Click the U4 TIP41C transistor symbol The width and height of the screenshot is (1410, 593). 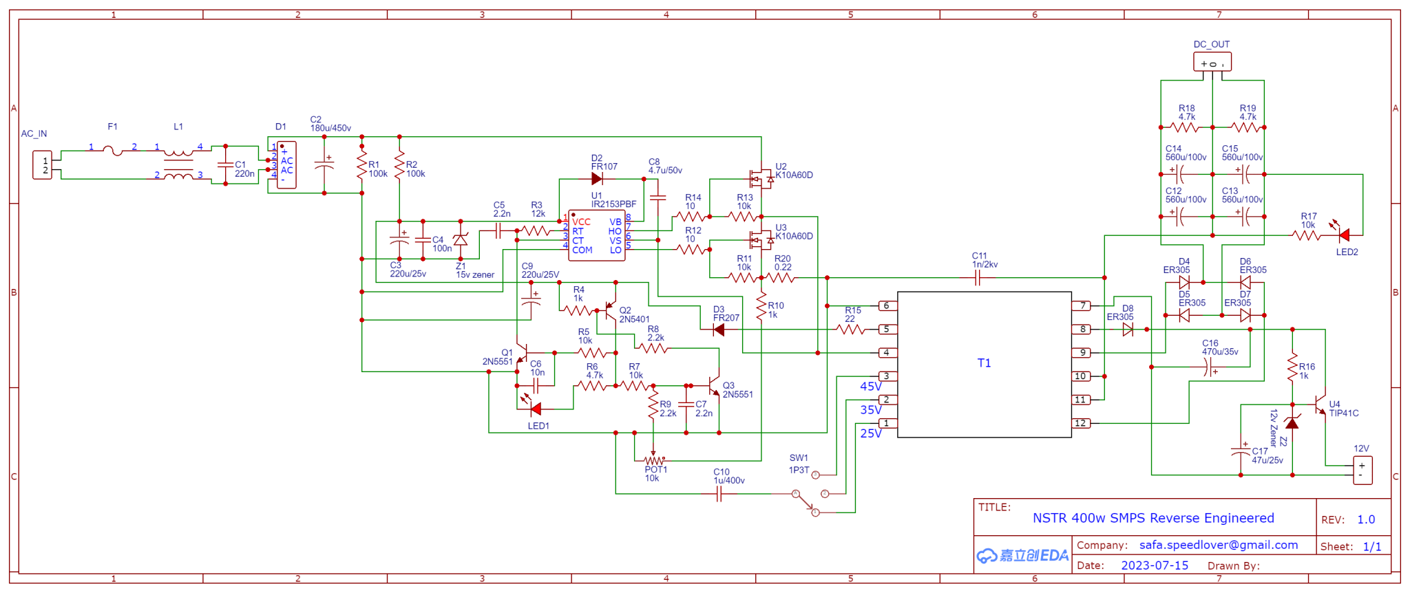(x=1320, y=404)
